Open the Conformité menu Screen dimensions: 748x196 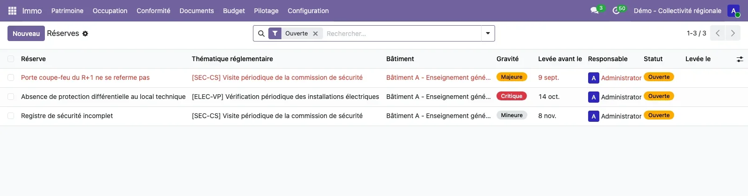[153, 11]
